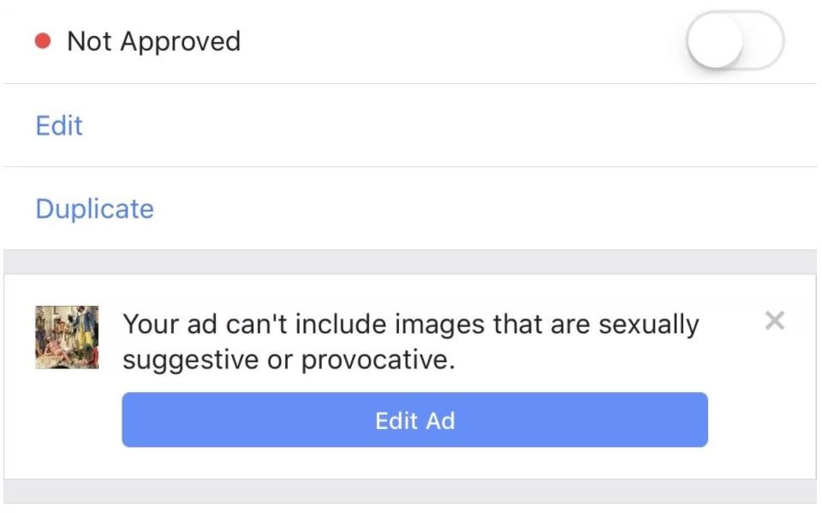Tap the sexually suggestive policy message
The image size is (822, 513).
coord(410,342)
